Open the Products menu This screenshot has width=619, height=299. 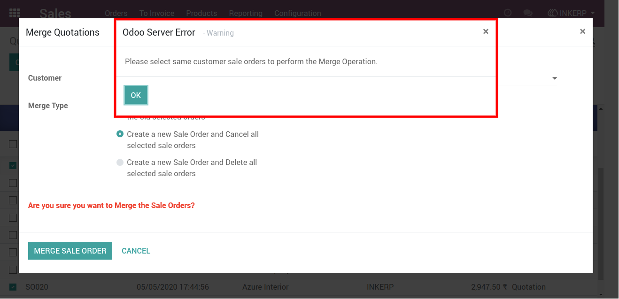click(201, 13)
